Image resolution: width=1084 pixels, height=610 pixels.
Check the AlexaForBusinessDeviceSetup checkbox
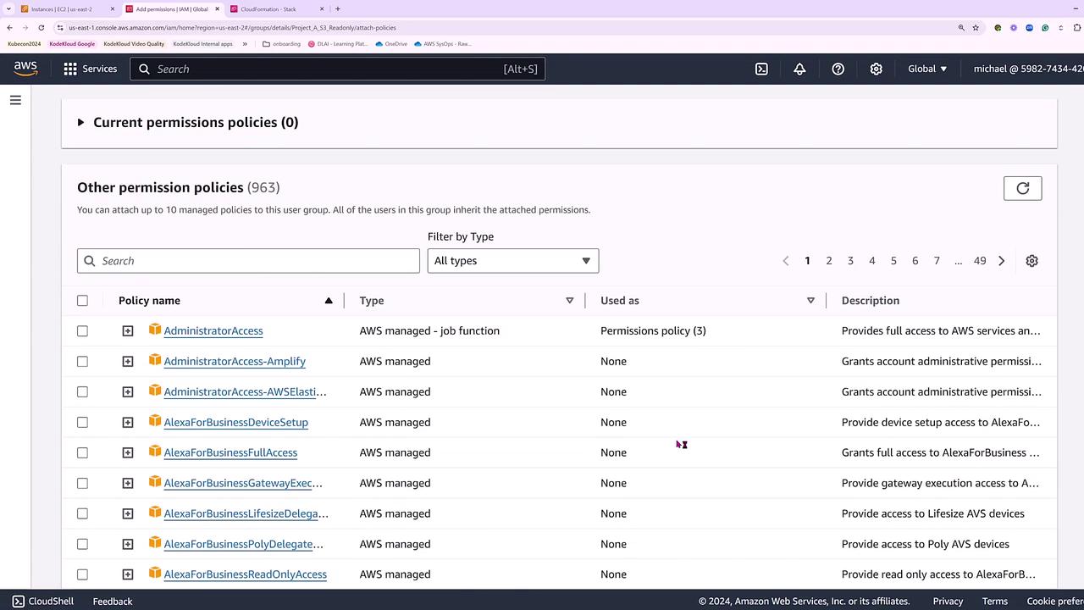pyautogui.click(x=82, y=423)
